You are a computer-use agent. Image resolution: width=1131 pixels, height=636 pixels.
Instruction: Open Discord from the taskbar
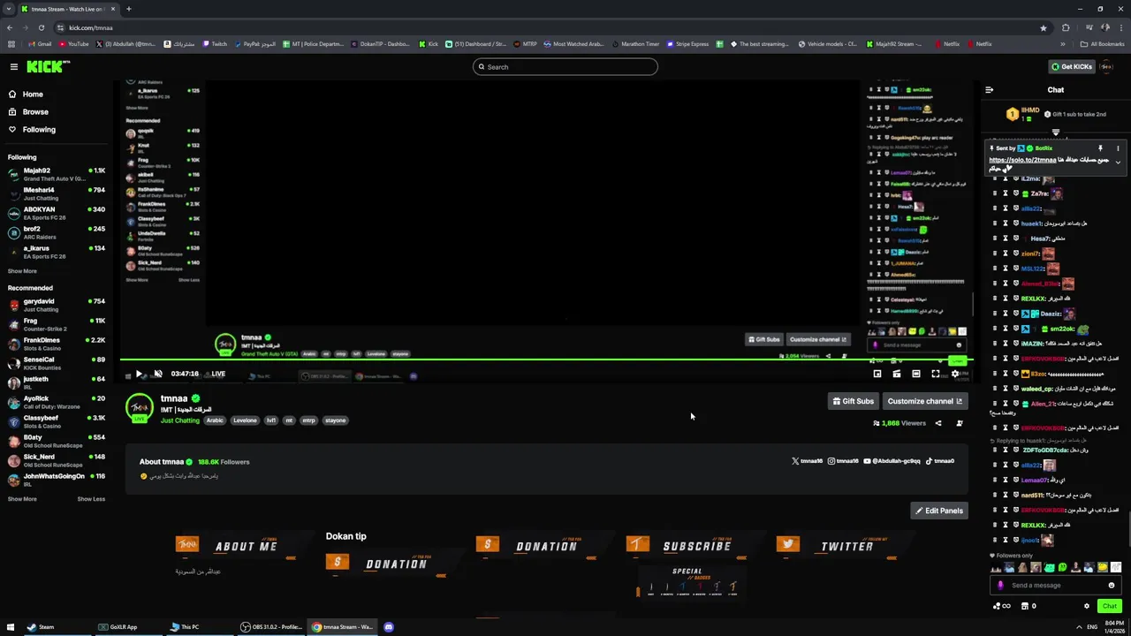pyautogui.click(x=389, y=627)
